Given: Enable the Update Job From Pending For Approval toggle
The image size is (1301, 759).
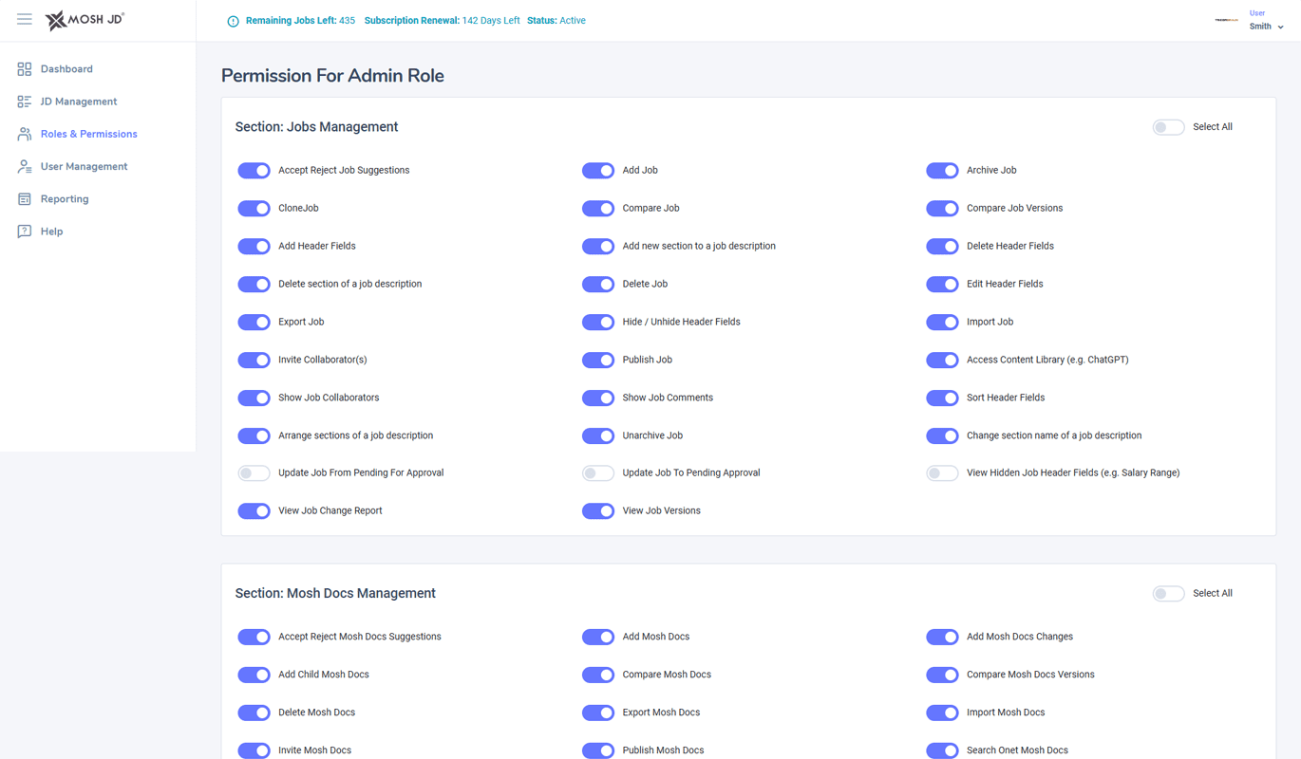Looking at the screenshot, I should click(x=254, y=472).
